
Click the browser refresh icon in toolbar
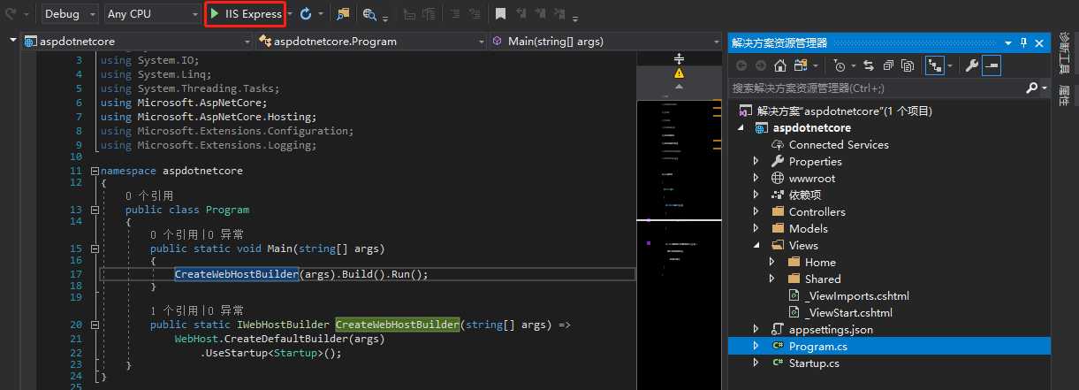coord(306,14)
